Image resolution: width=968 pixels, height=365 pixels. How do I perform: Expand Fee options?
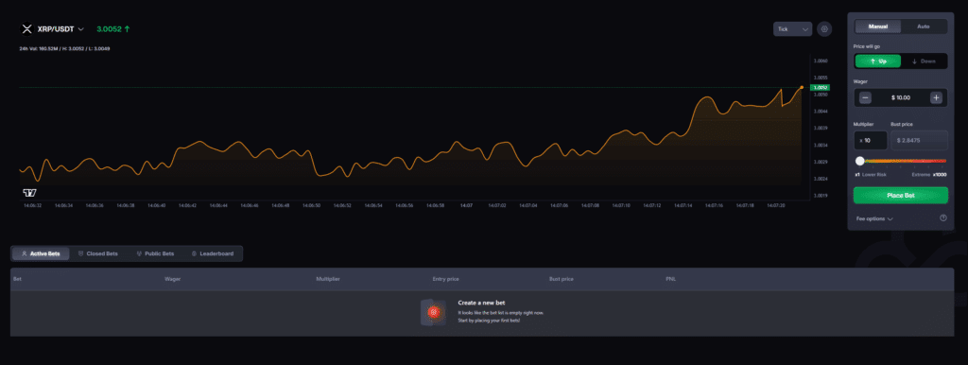coord(874,218)
